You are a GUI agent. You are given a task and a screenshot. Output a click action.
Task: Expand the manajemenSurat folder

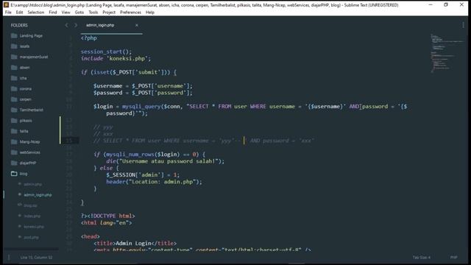click(29, 57)
